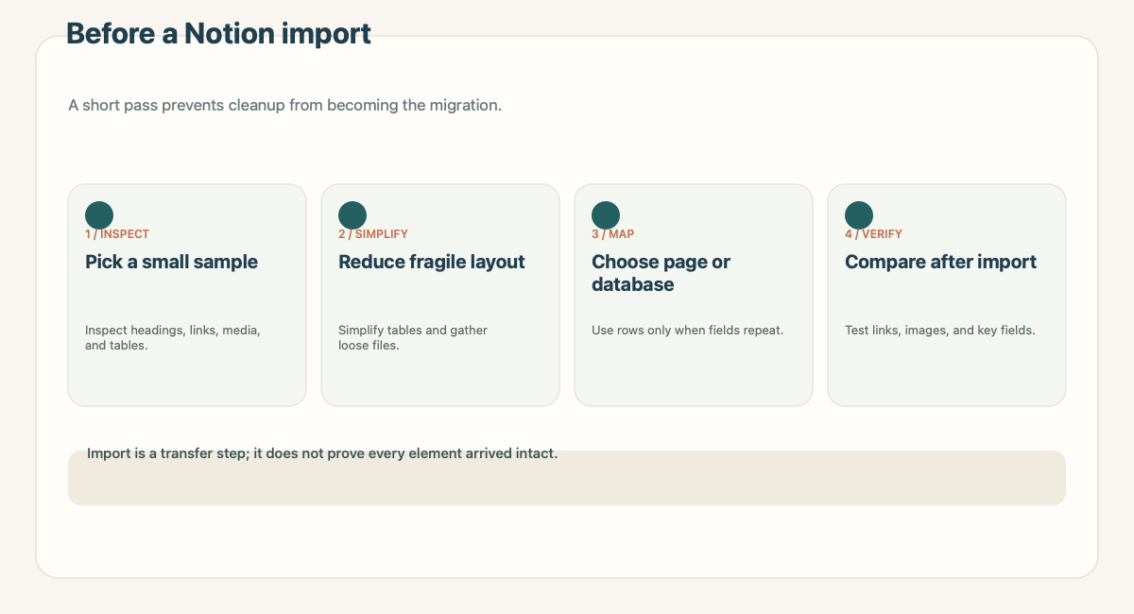The image size is (1134, 614).
Task: Select the 'Compare after import' title
Action: [940, 262]
